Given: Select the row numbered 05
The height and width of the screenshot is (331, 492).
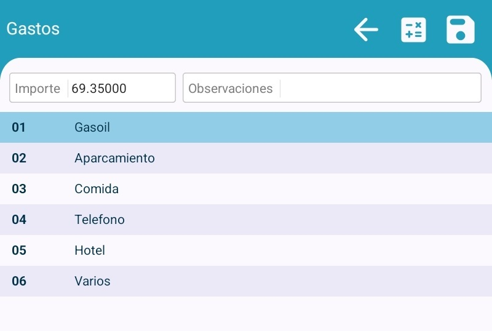Looking at the screenshot, I should (x=19, y=250).
